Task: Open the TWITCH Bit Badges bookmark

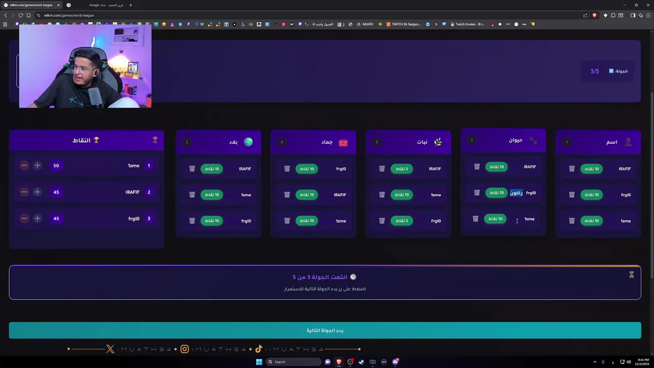Action: [x=403, y=24]
